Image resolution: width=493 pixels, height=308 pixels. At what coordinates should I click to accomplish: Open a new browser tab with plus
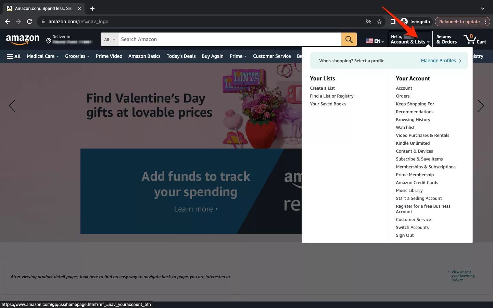tap(92, 9)
